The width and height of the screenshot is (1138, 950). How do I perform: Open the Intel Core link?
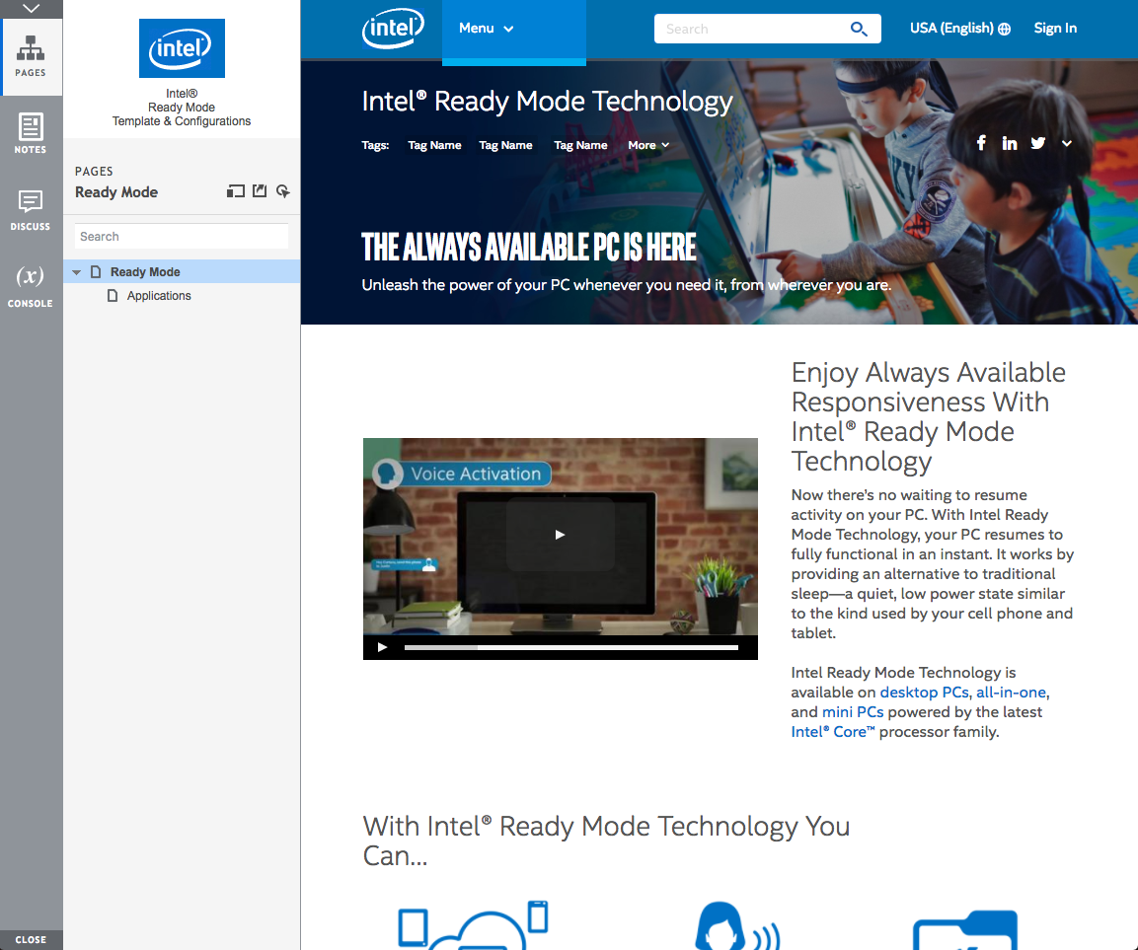[x=833, y=731]
